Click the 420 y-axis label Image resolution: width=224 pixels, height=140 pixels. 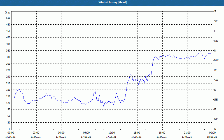click(8, 38)
